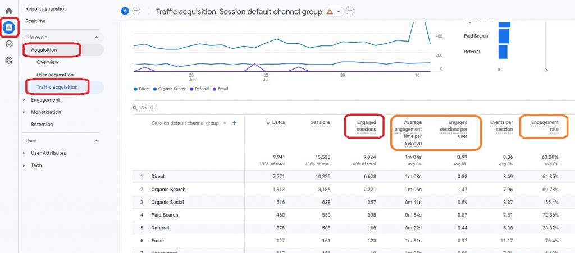Toggle the Referral legend item
575x253 pixels.
point(199,89)
